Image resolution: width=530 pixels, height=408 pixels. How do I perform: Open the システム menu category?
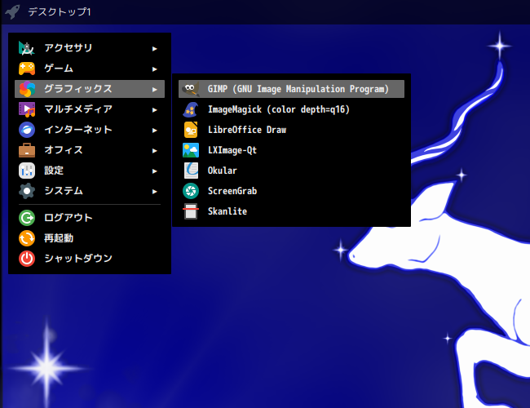[90, 191]
